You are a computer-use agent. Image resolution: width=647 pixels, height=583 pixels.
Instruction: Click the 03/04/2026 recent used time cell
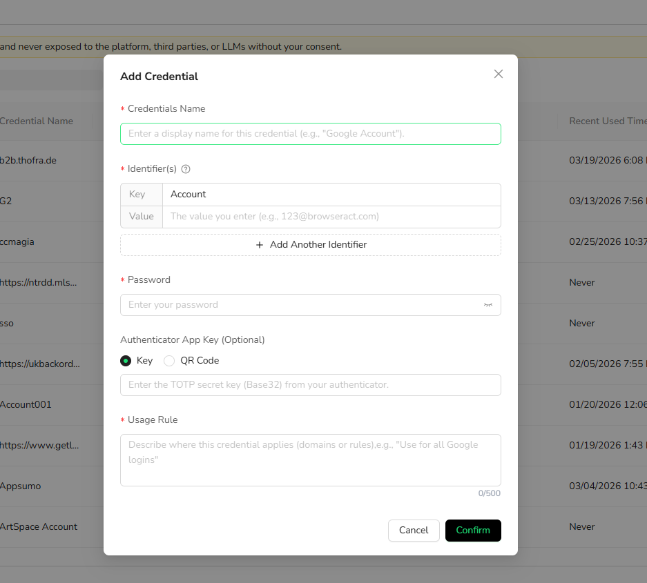pyautogui.click(x=608, y=486)
